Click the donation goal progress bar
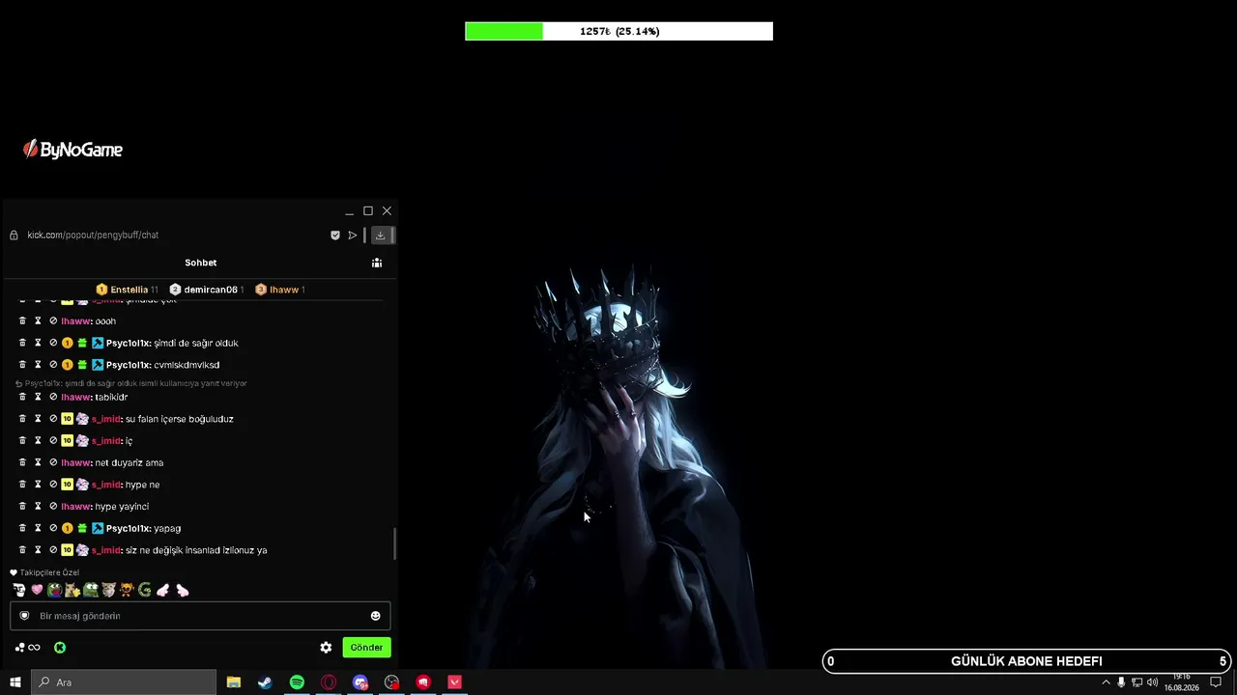Viewport: 1237px width, 695px height. coord(618,32)
